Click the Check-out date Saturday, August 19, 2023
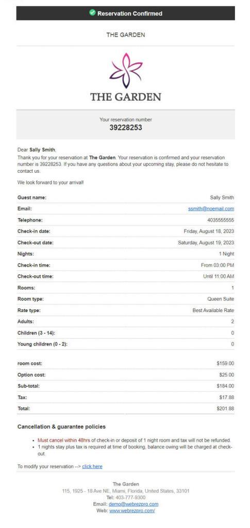Image resolution: width=250 pixels, height=528 pixels. point(206,243)
